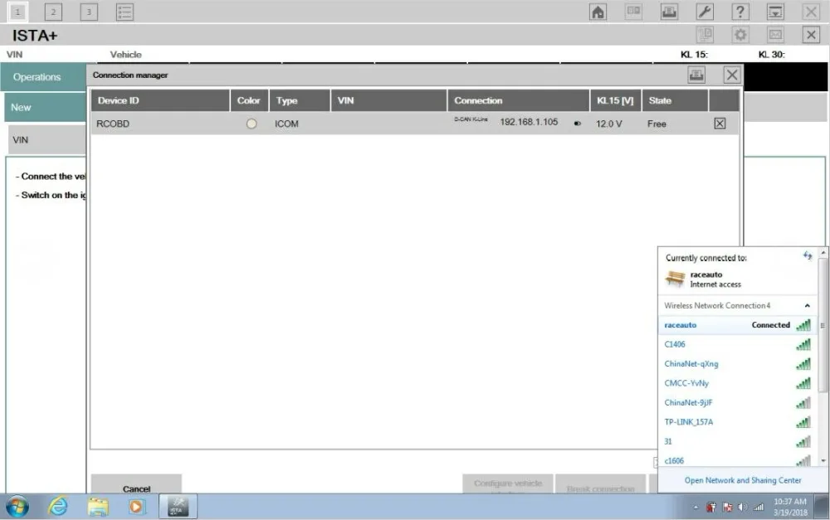Click the settings gear icon in ISTA+ header
This screenshot has height=520, width=830.
coord(740,35)
